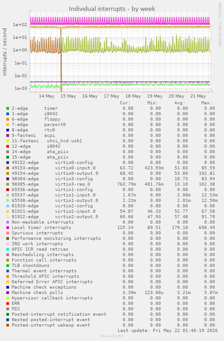Select the 15 May date axis label
224x341 pixels.
[x=68, y=96]
